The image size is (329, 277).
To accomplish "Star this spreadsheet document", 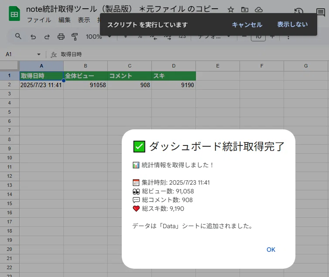I will pos(230,10).
